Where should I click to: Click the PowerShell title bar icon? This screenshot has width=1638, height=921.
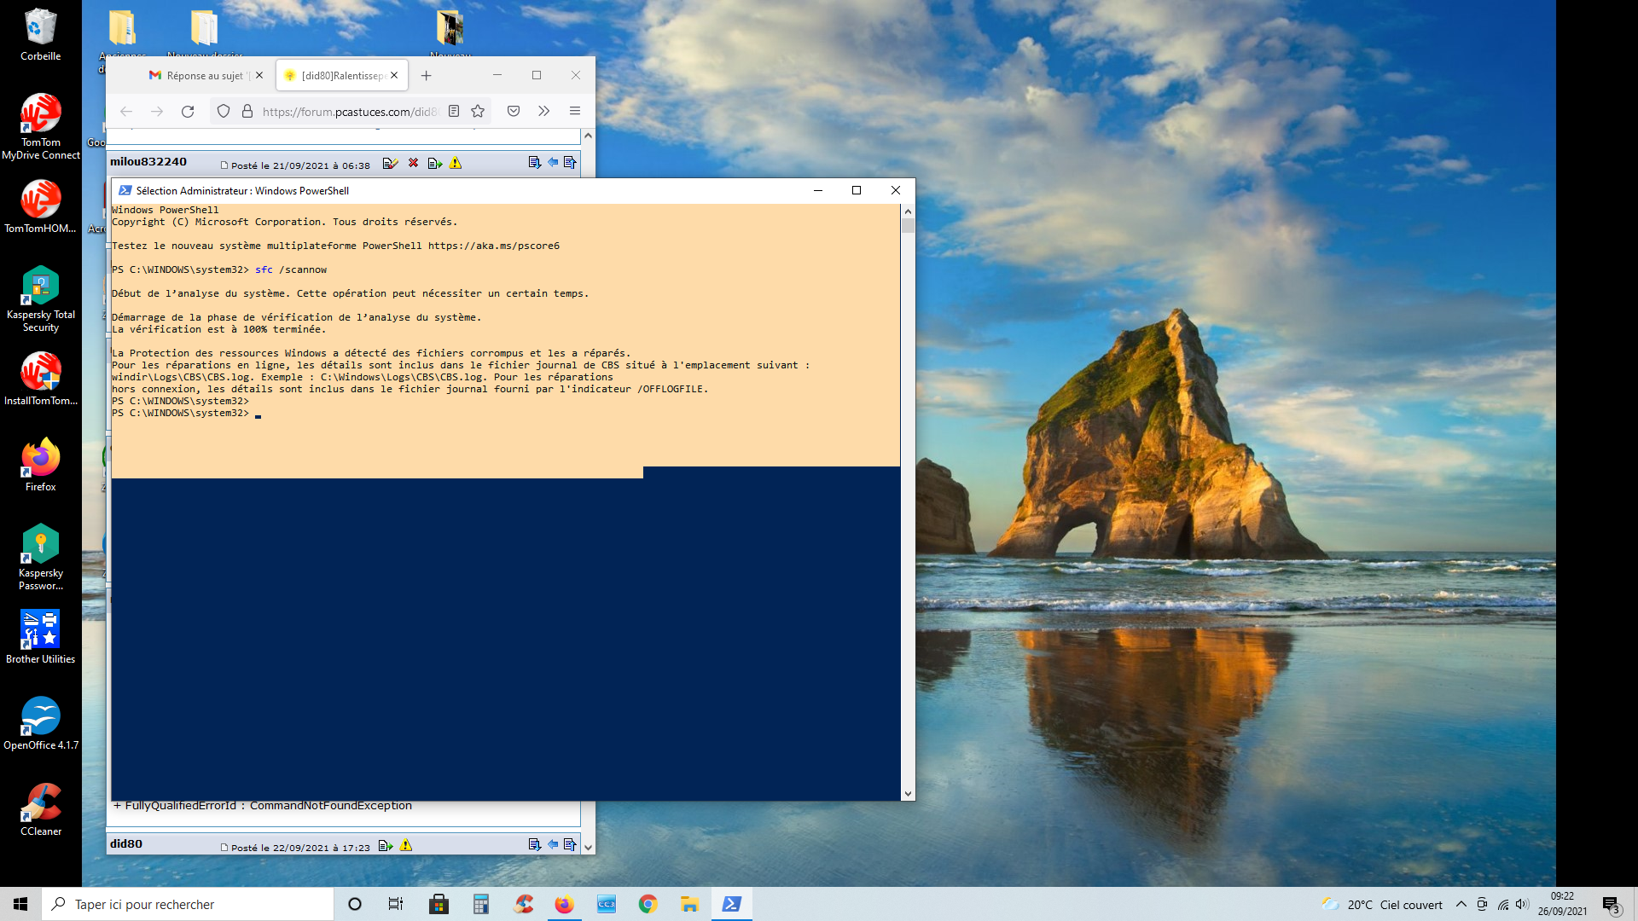click(125, 191)
